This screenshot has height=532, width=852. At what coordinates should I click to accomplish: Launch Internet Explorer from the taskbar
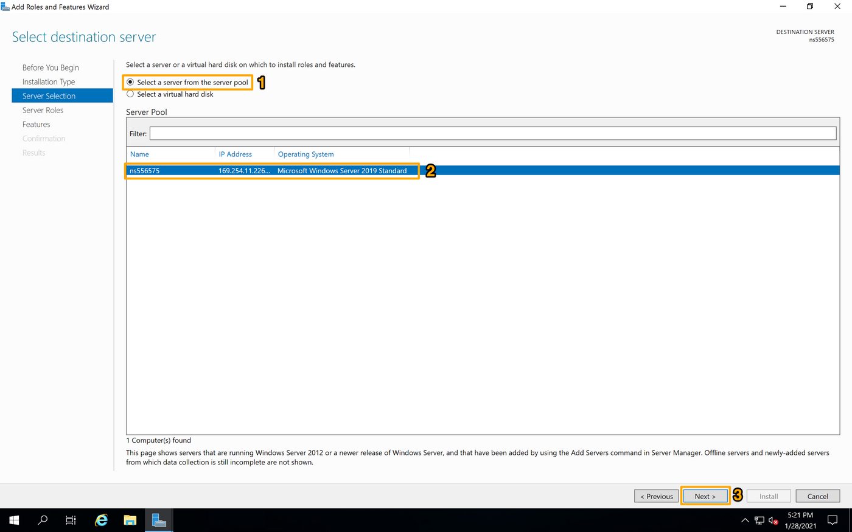point(100,520)
